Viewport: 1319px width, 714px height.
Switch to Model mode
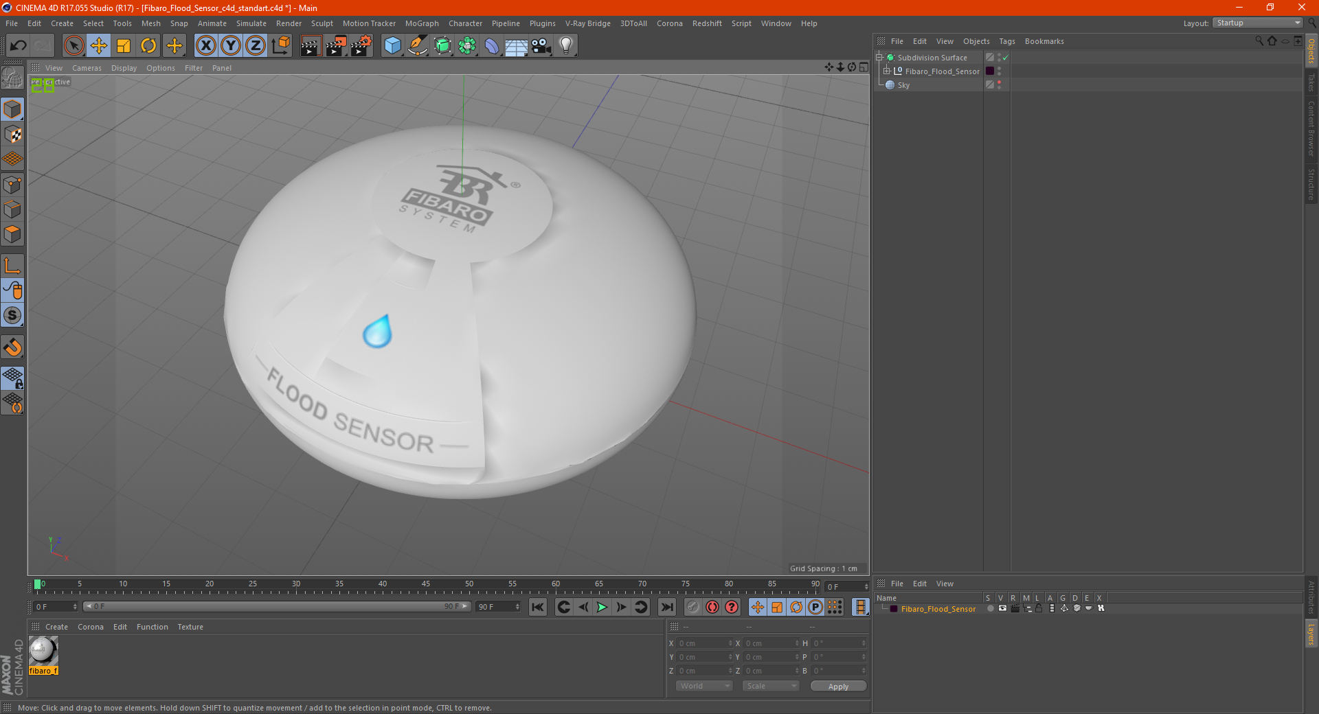(12, 109)
